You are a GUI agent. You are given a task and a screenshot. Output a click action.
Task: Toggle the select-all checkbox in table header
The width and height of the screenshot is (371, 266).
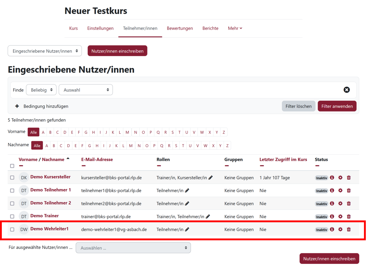coord(12,166)
